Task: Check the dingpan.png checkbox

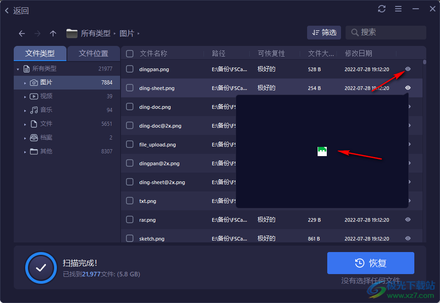Action: point(129,69)
